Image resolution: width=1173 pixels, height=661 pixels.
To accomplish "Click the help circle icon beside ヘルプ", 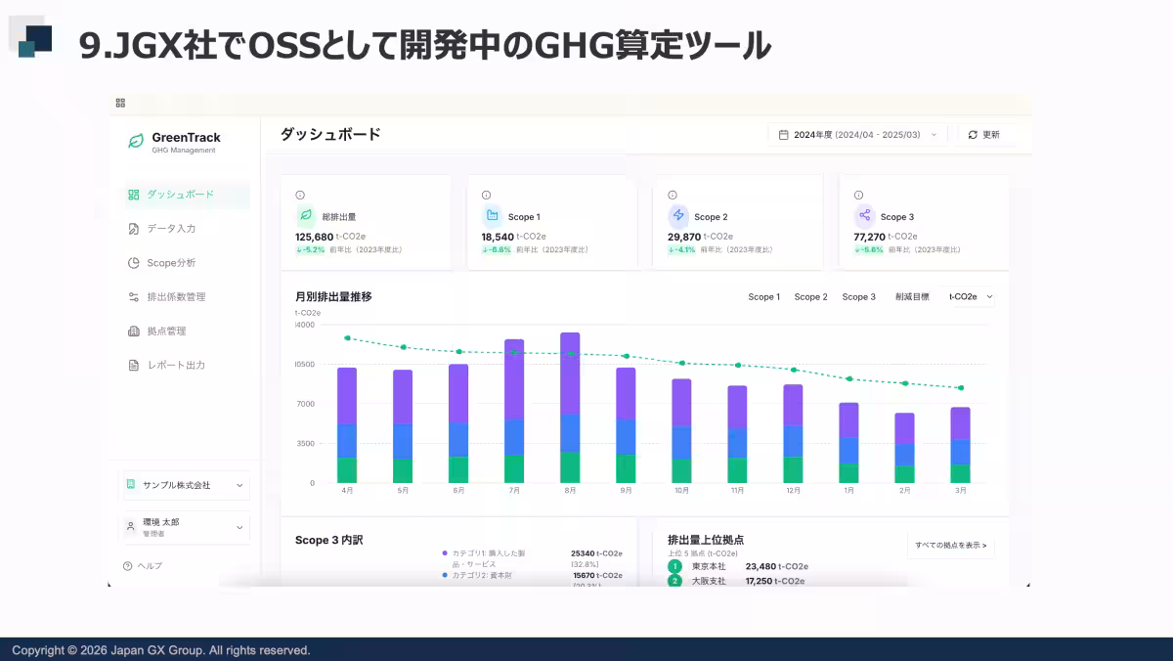I will (128, 565).
